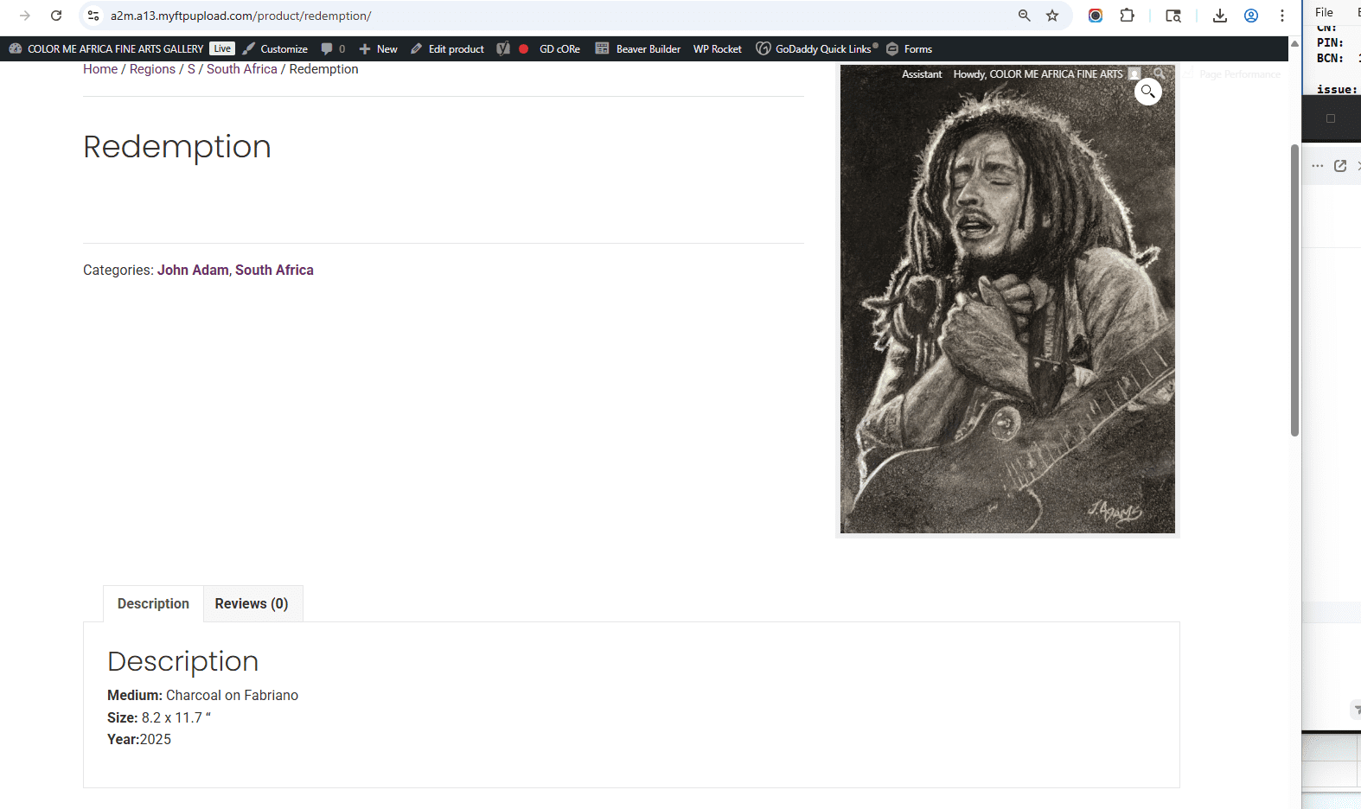Open the Yoast SEO icon in admin bar
This screenshot has width=1361, height=809.
tap(503, 49)
